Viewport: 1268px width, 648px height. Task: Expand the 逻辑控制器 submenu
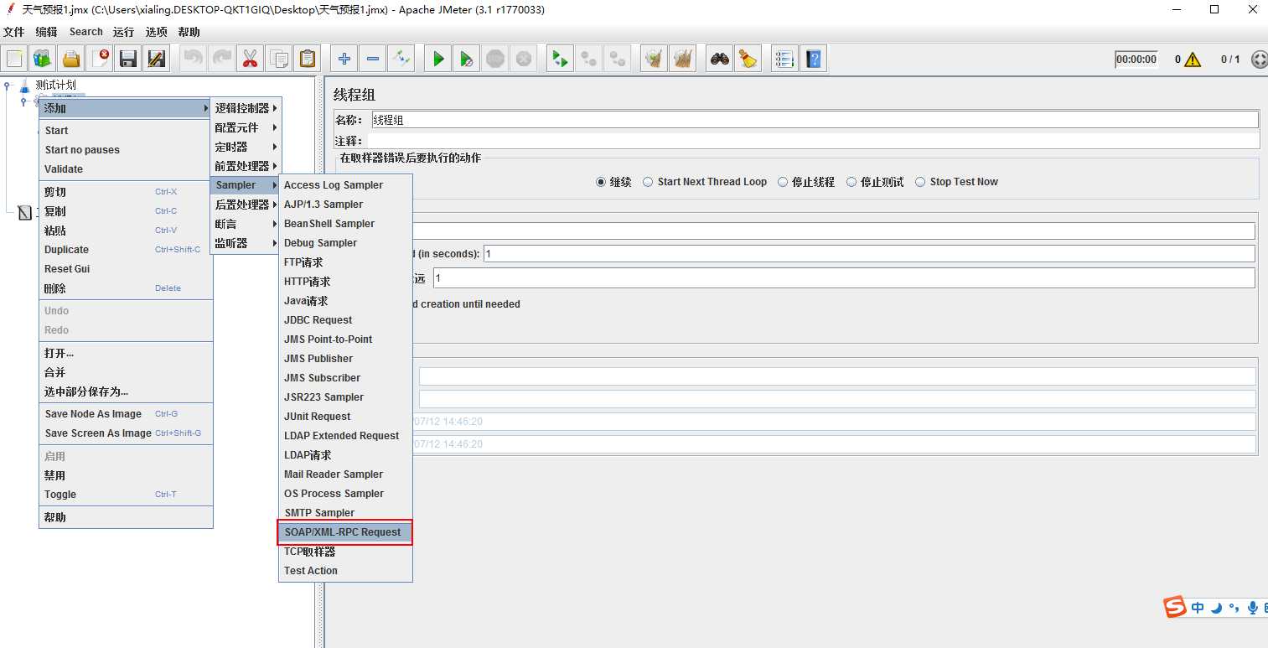246,108
